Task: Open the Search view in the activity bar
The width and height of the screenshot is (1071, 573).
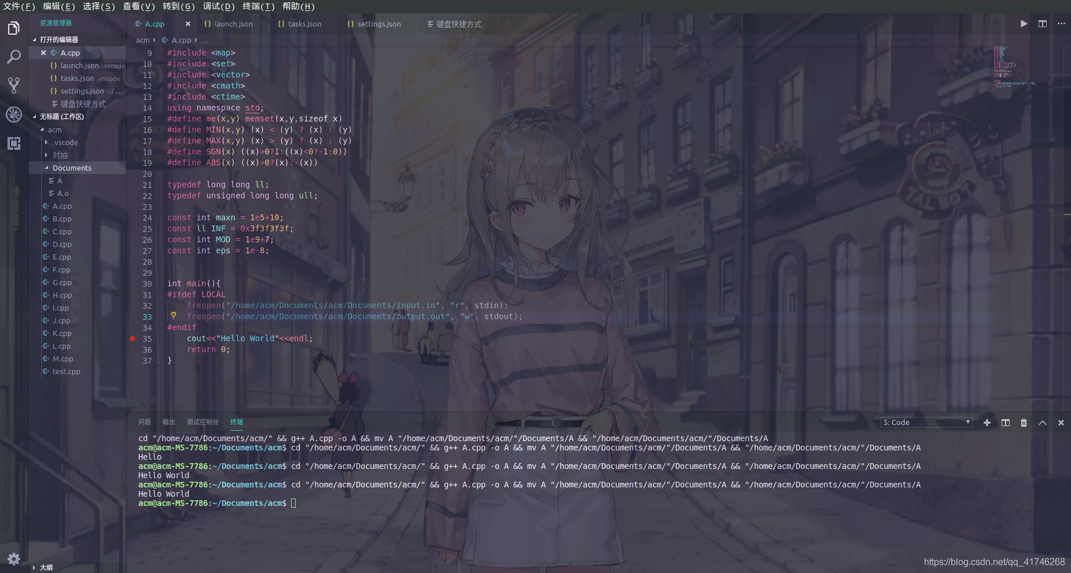Action: (13, 56)
